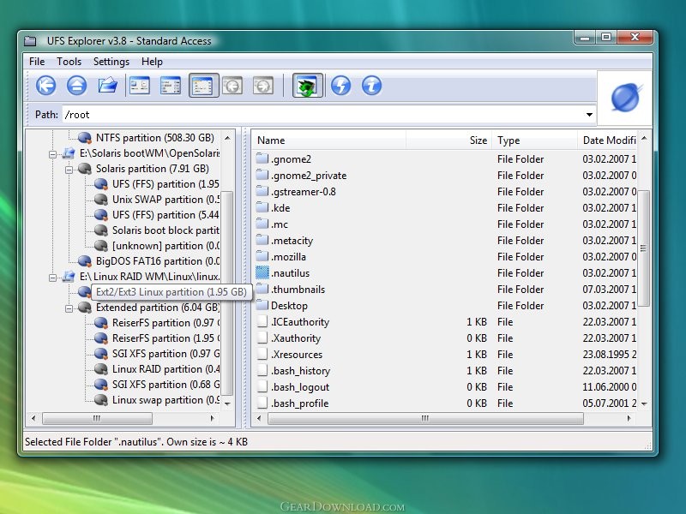
Task: Select Solaris boot block partition item
Action: (165, 230)
